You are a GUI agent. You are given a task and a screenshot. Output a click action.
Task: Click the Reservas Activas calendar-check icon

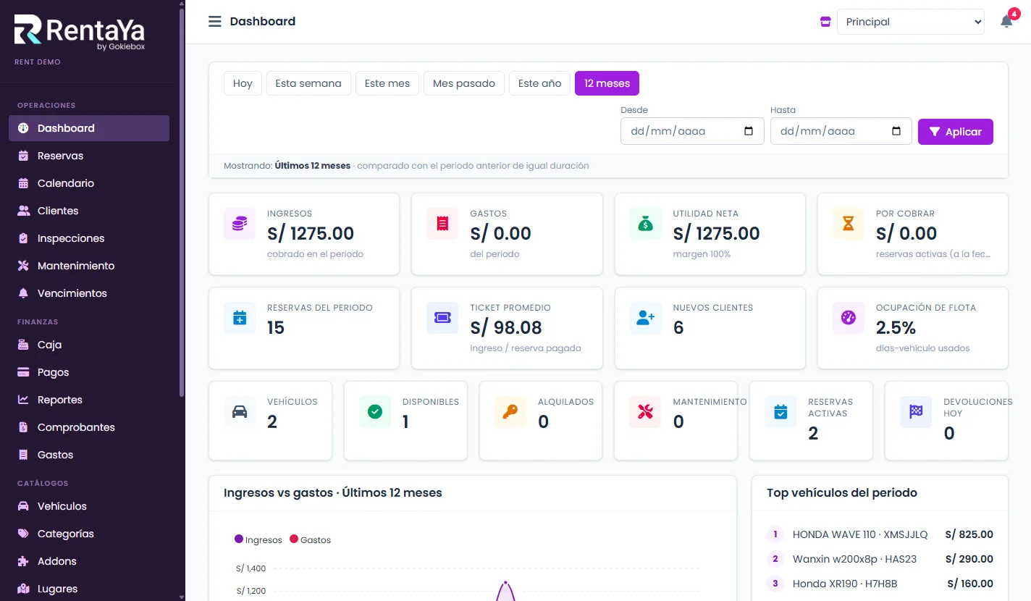click(780, 412)
